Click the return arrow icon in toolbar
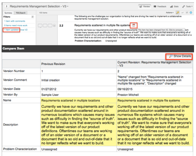Screen dimensions: 196x156 click(183, 13)
